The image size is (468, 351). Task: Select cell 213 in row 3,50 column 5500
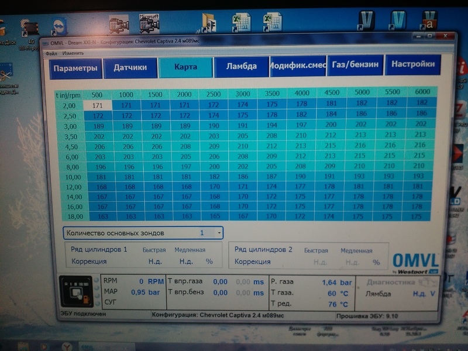390,135
